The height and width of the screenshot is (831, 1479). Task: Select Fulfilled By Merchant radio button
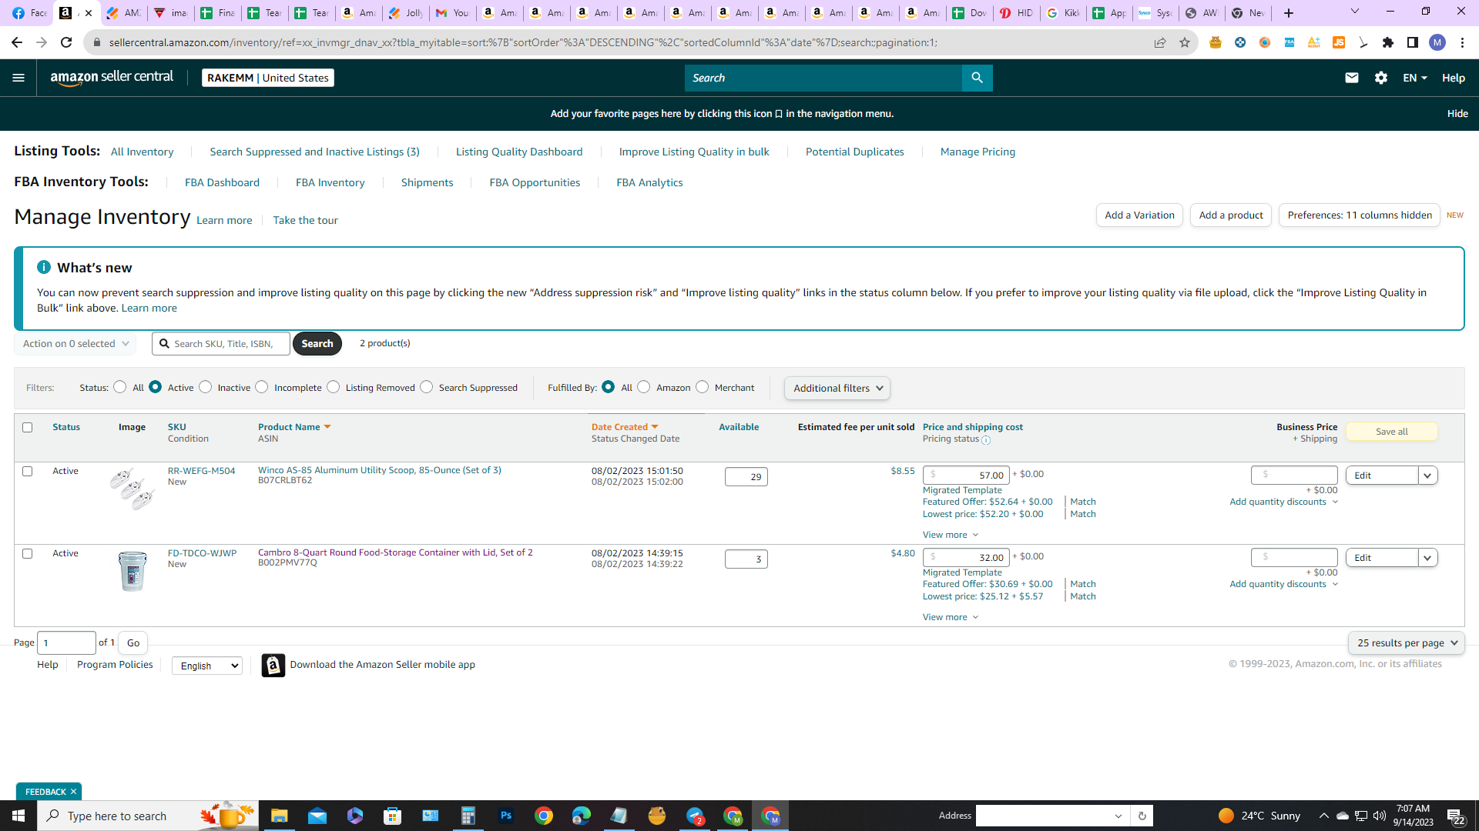[703, 387]
